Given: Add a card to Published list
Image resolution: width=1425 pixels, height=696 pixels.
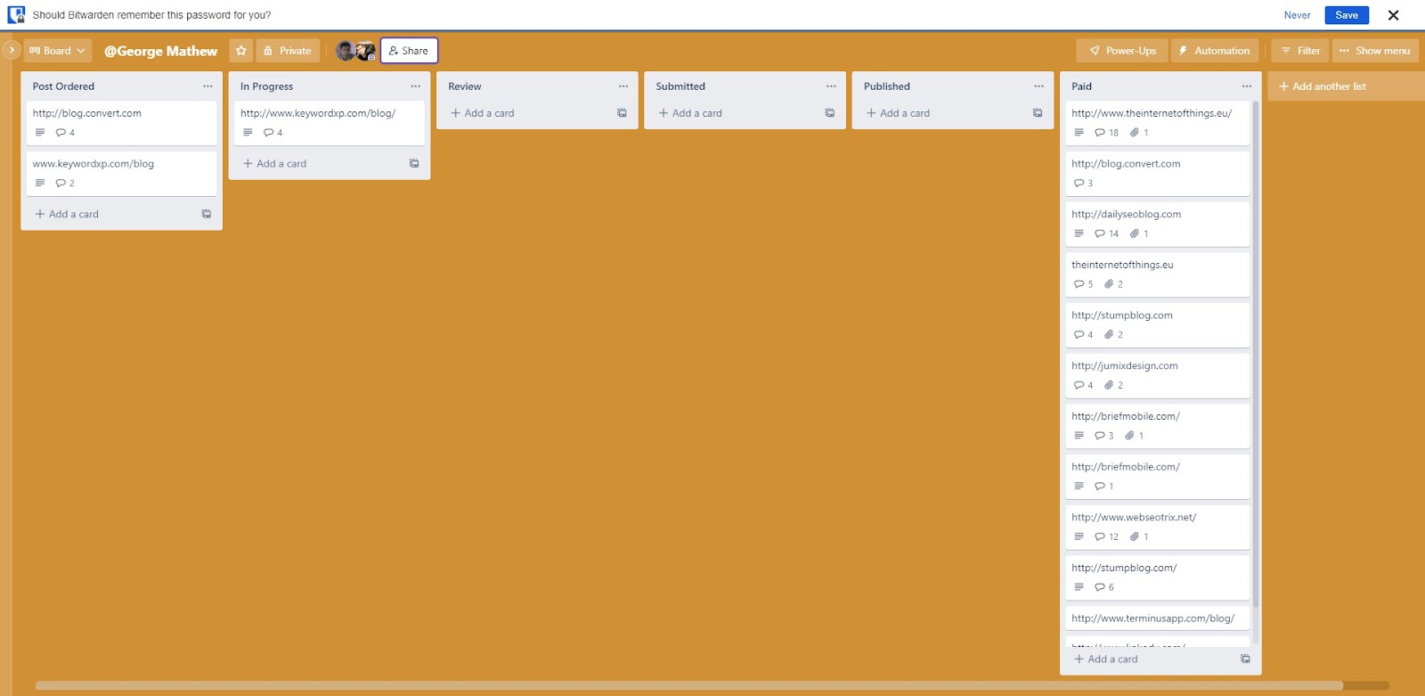Looking at the screenshot, I should [x=942, y=113].
